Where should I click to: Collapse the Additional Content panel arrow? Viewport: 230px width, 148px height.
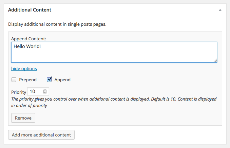220,10
